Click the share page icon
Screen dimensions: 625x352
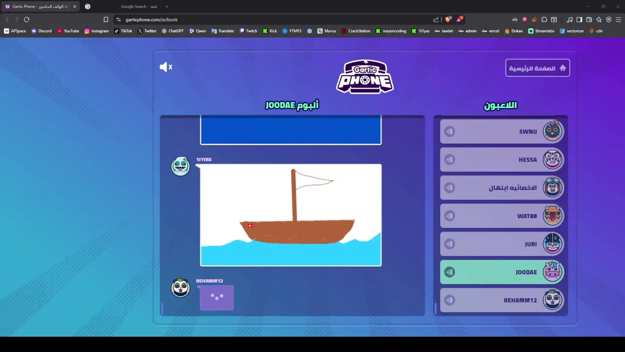[x=436, y=20]
